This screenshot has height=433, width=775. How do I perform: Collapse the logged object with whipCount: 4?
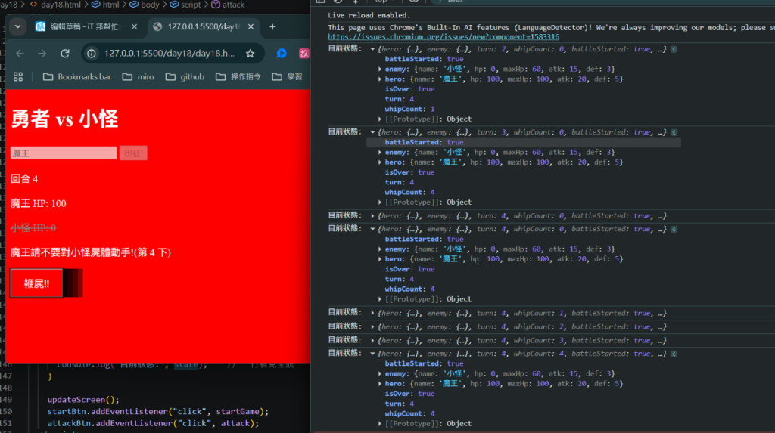click(372, 354)
